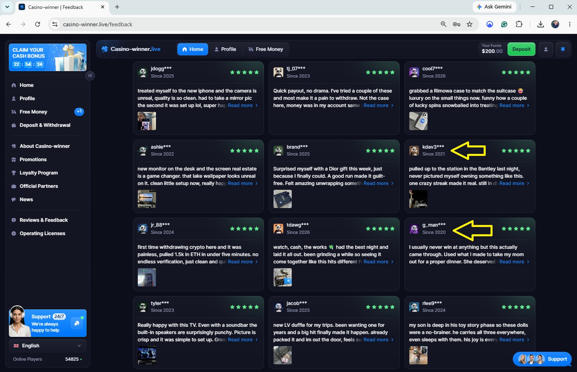577x372 pixels.
Task: Open Profile in the left sidebar
Action: tap(27, 99)
